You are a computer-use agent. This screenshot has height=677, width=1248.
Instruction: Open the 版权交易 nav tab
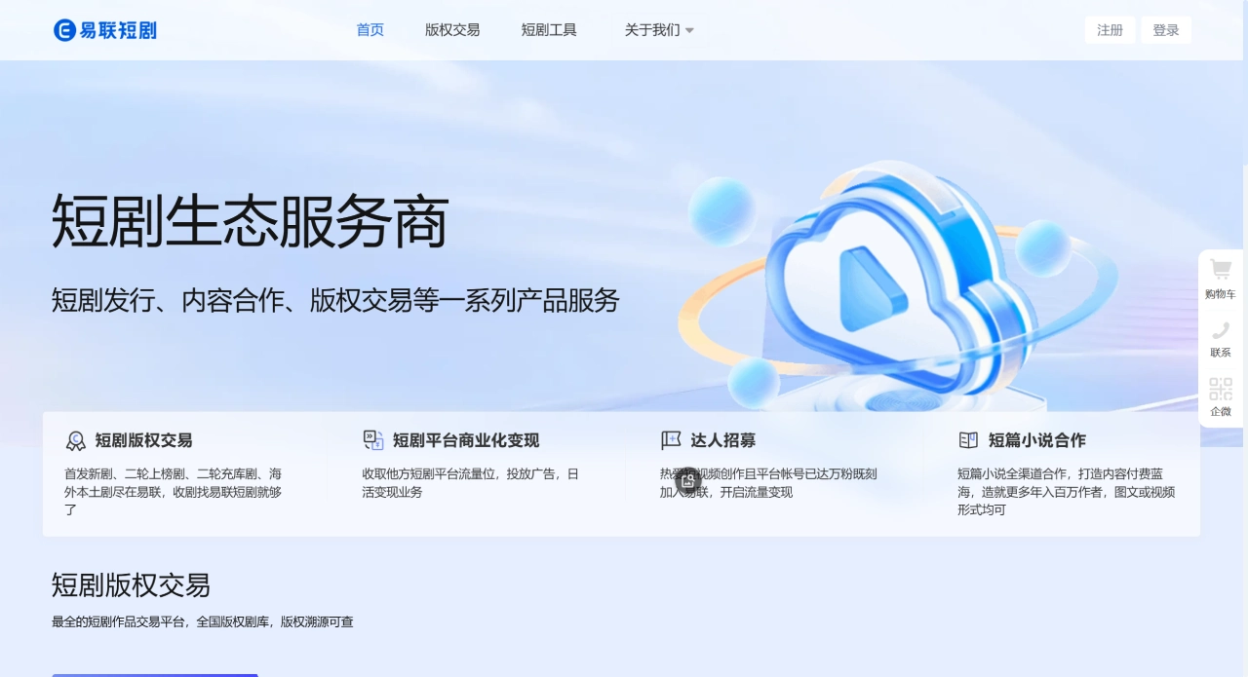coord(452,30)
